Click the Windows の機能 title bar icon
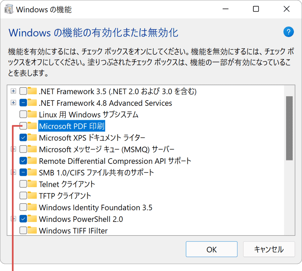Screen dimensions: 302x271 [9, 9]
